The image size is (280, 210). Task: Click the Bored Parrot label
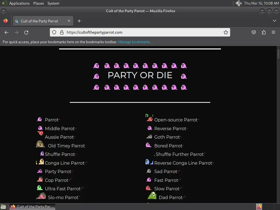[x=168, y=146]
